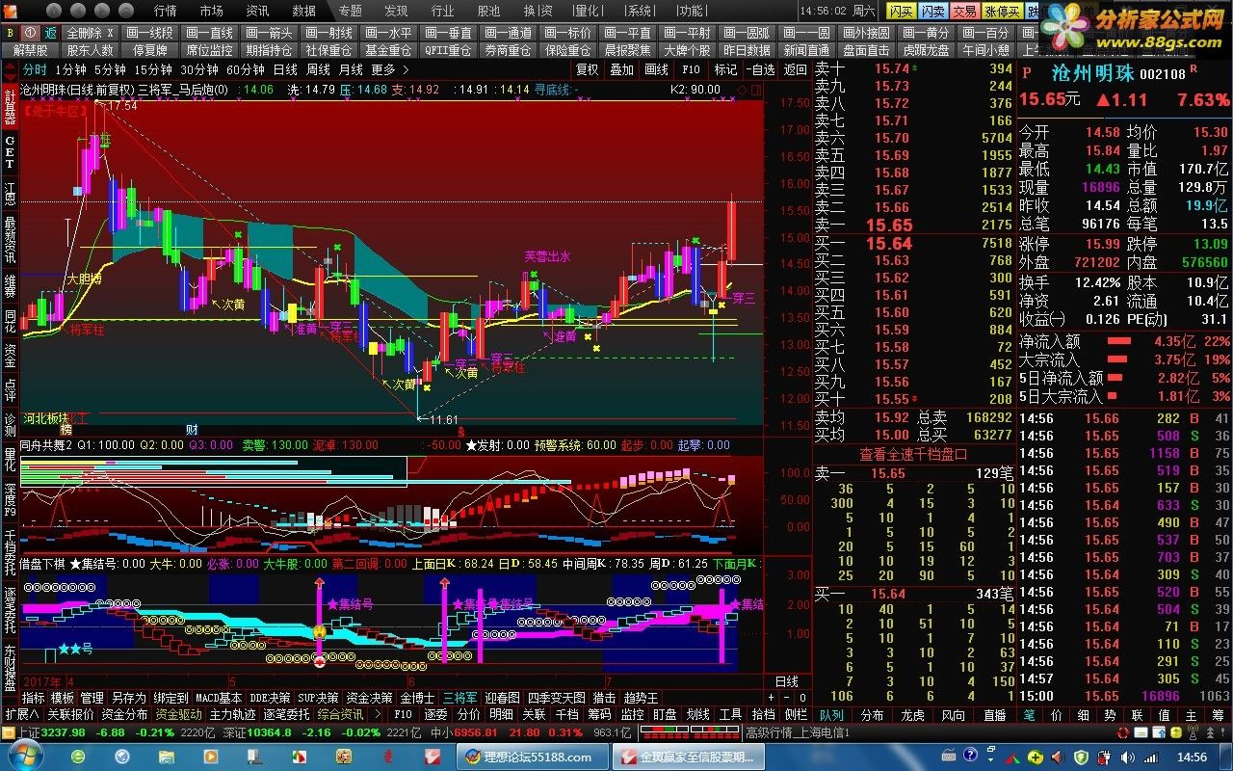Select the MACD基本 indicator tab
This screenshot has width=1233, height=771.
point(219,698)
